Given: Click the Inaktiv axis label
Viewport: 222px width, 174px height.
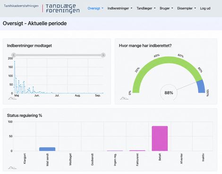Looking at the screenshot, I should click(x=203, y=157).
